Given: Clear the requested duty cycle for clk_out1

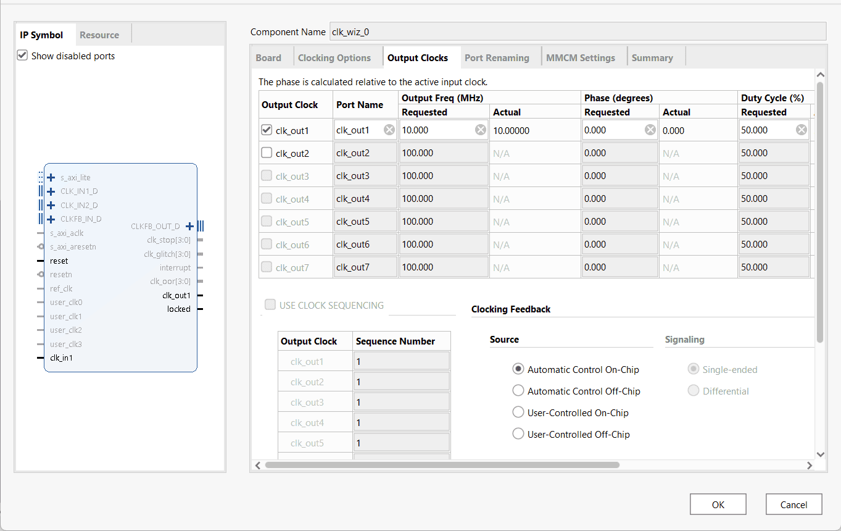Looking at the screenshot, I should (x=801, y=130).
